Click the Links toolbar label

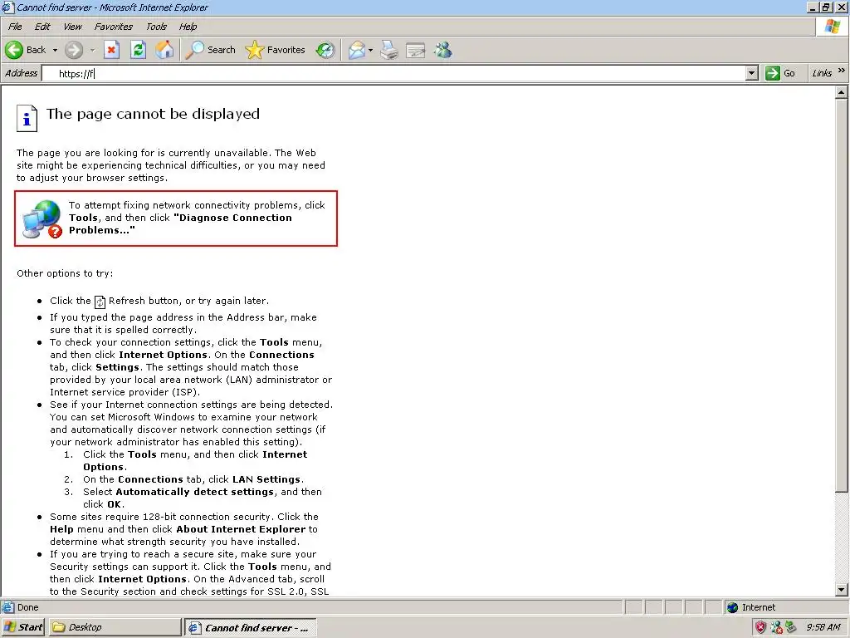point(822,73)
